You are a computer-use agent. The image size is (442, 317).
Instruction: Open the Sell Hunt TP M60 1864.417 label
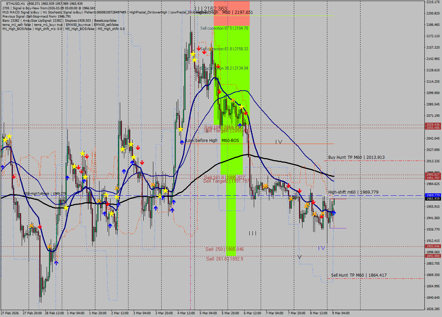[359, 275]
